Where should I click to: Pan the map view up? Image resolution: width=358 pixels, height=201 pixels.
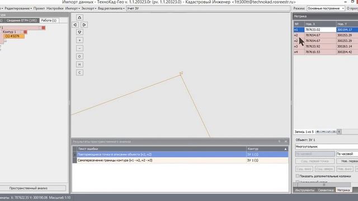pyautogui.click(x=79, y=17)
